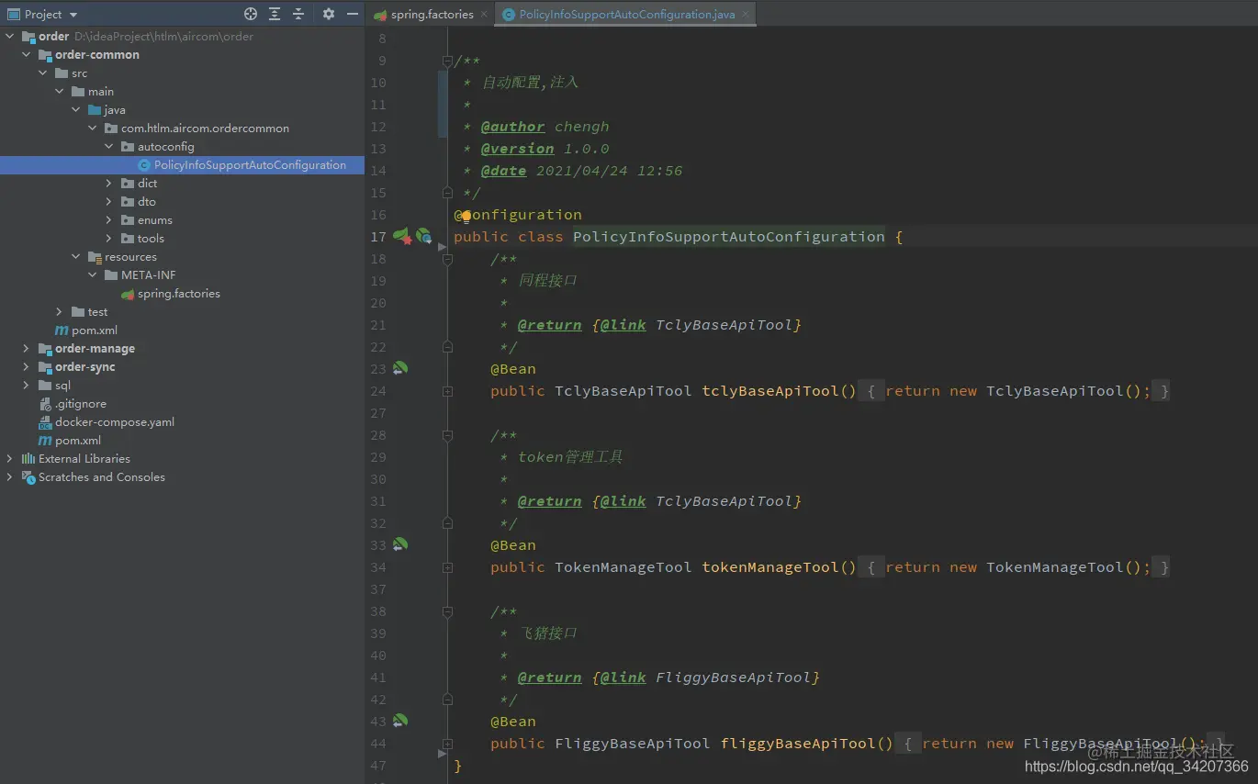Click class name PolicyInfoSupportAutoConfiguration on line 17
Screen dimensions: 1258x784
(729, 237)
